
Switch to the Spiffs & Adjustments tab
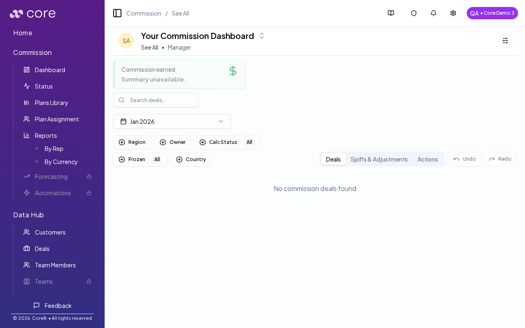[x=379, y=159]
